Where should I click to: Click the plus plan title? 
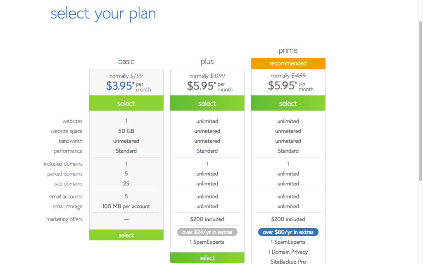click(x=207, y=62)
